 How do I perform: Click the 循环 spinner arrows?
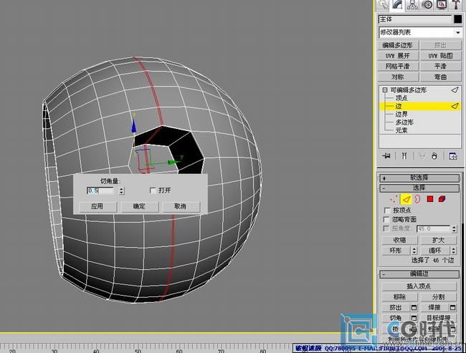[x=454, y=251]
